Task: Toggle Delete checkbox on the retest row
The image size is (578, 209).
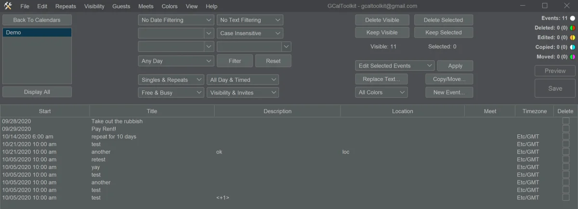Action: 565,159
